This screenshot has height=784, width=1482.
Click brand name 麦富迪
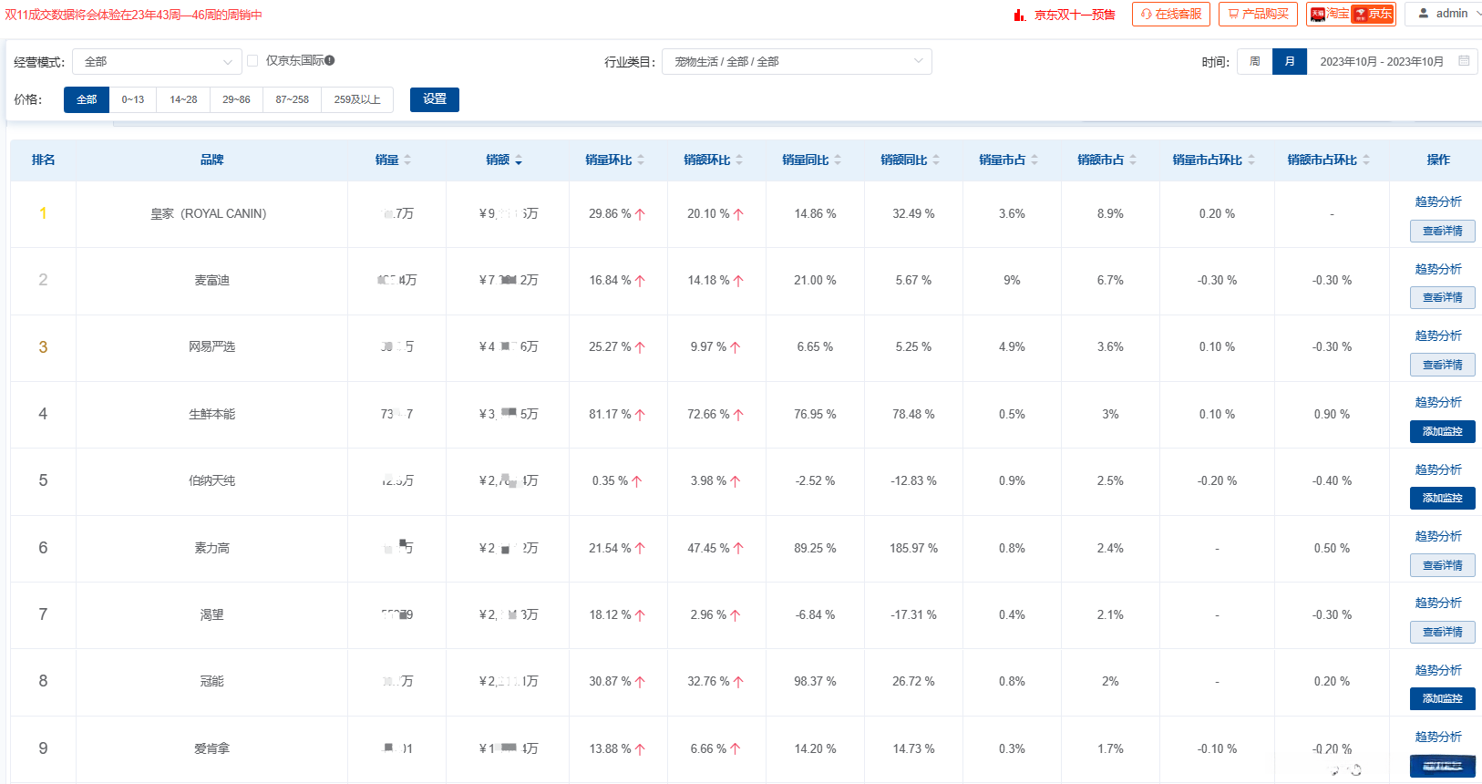[212, 280]
